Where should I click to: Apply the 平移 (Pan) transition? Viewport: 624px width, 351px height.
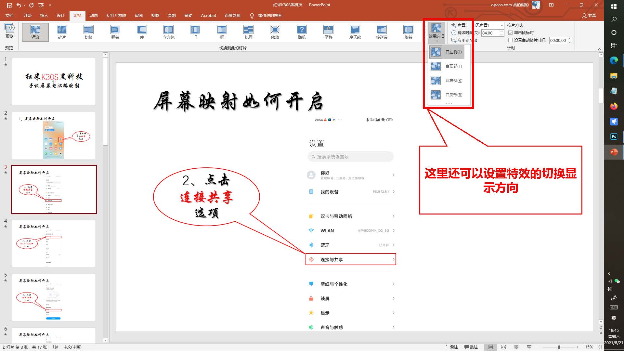[x=329, y=32]
